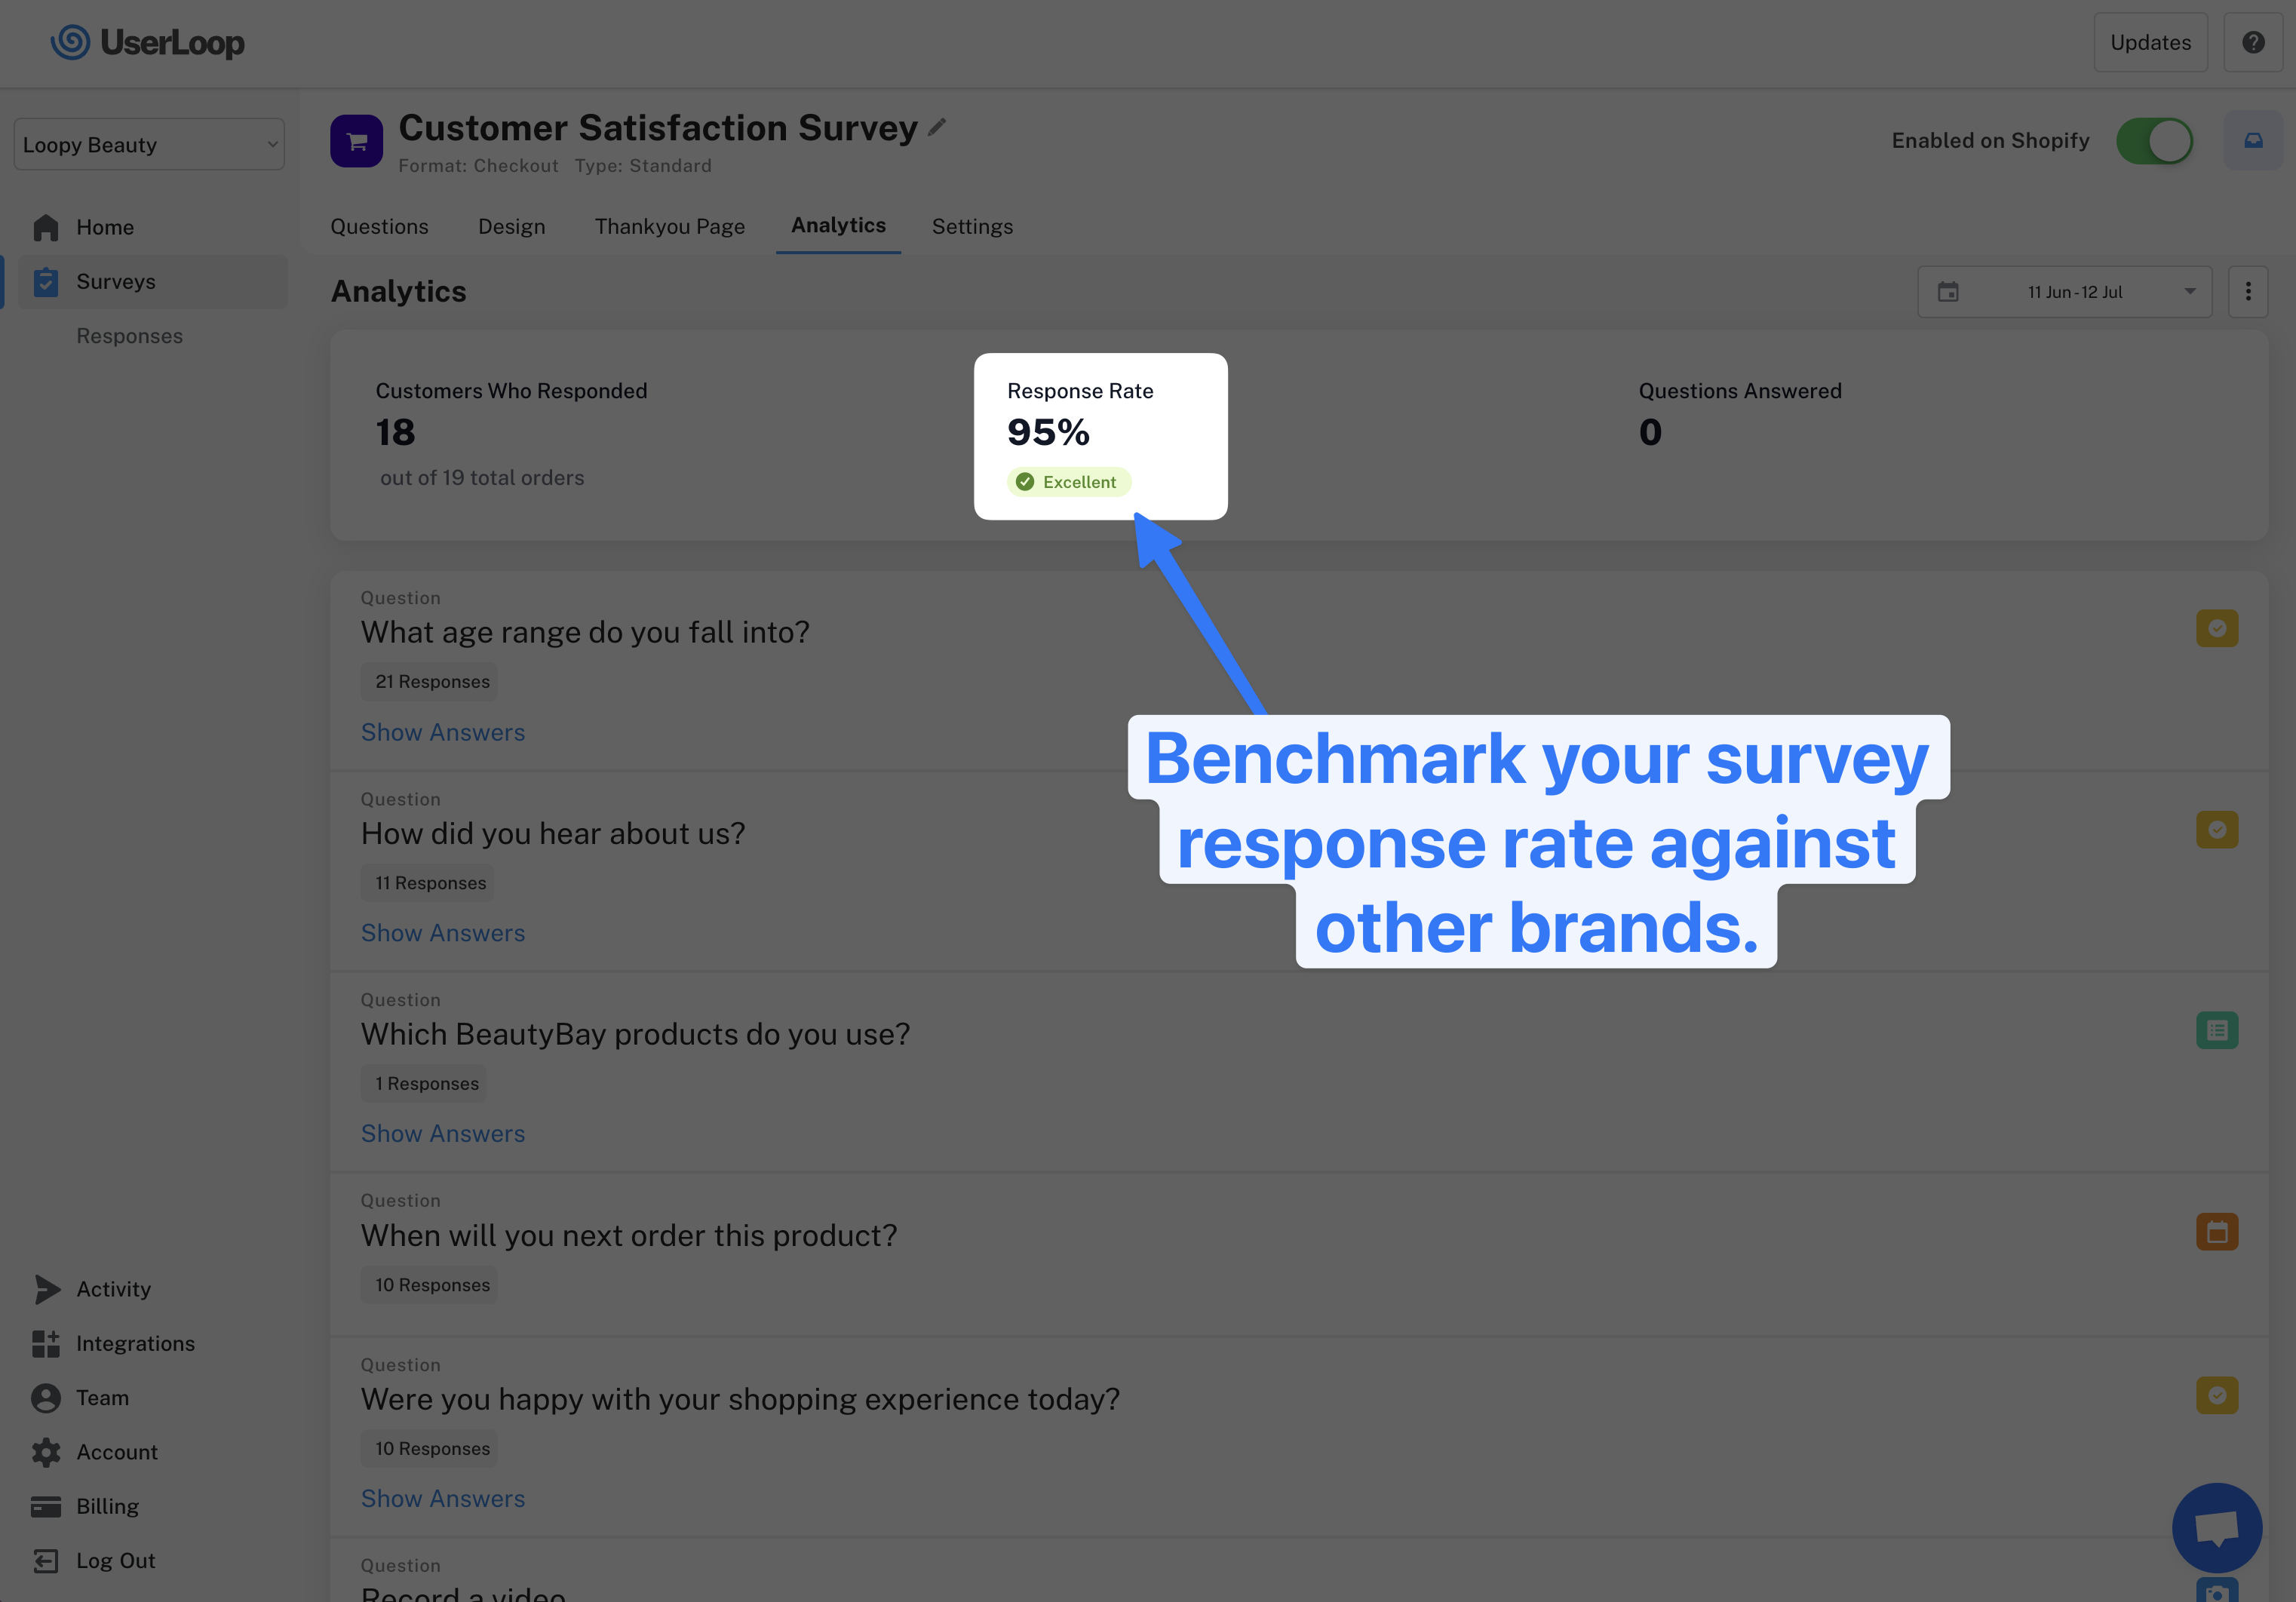Click the orange calendar icon for next order question
Viewport: 2296px width, 1602px height.
[x=2217, y=1232]
